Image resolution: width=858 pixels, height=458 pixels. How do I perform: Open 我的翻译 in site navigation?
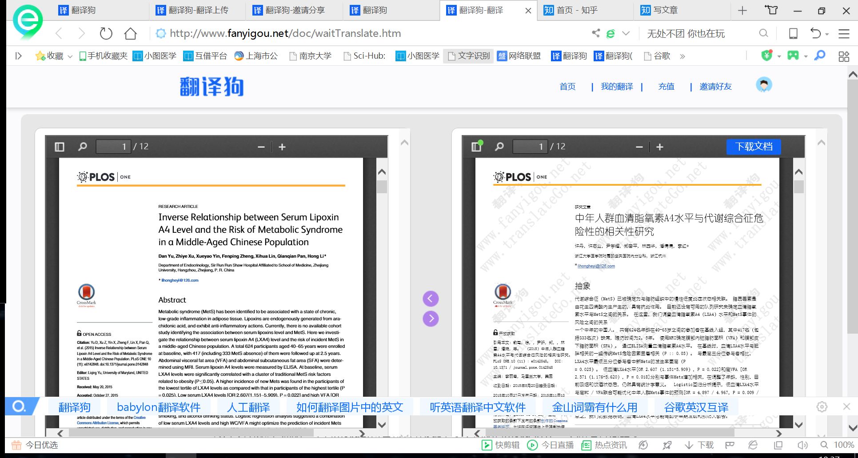click(617, 87)
